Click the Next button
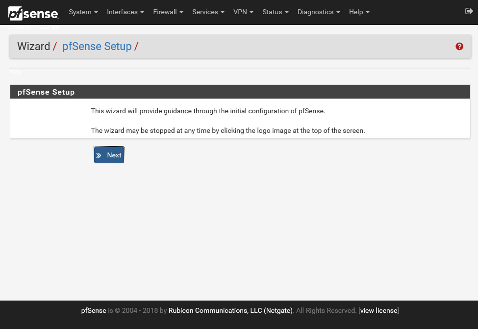 109,155
